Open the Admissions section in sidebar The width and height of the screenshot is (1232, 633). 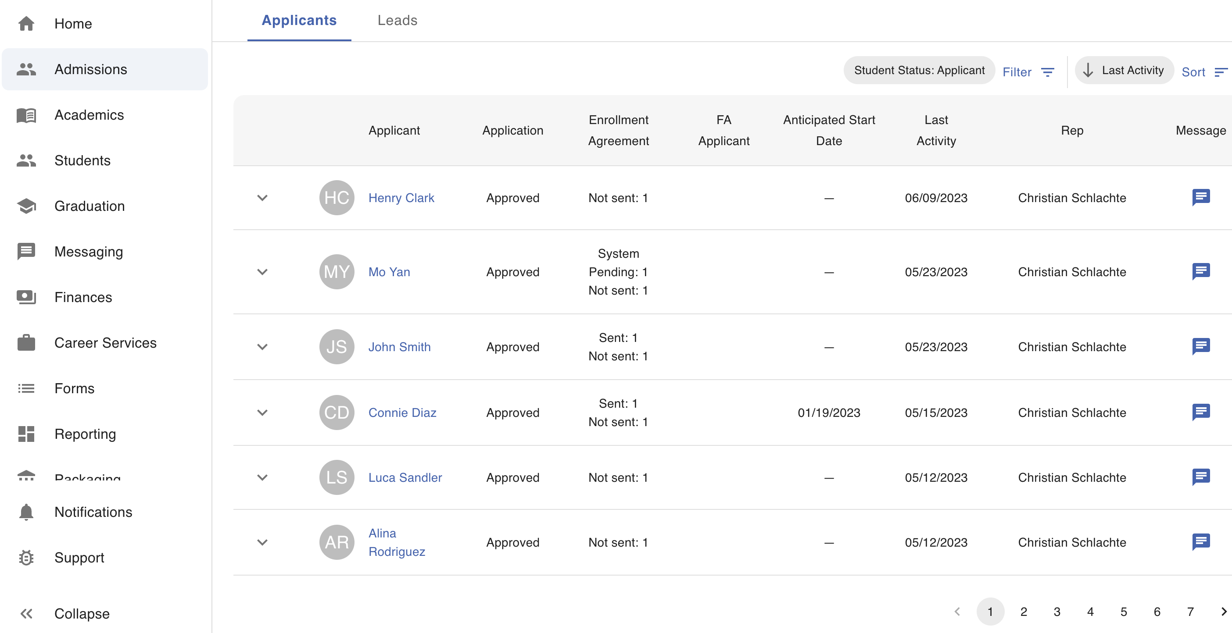coord(90,69)
